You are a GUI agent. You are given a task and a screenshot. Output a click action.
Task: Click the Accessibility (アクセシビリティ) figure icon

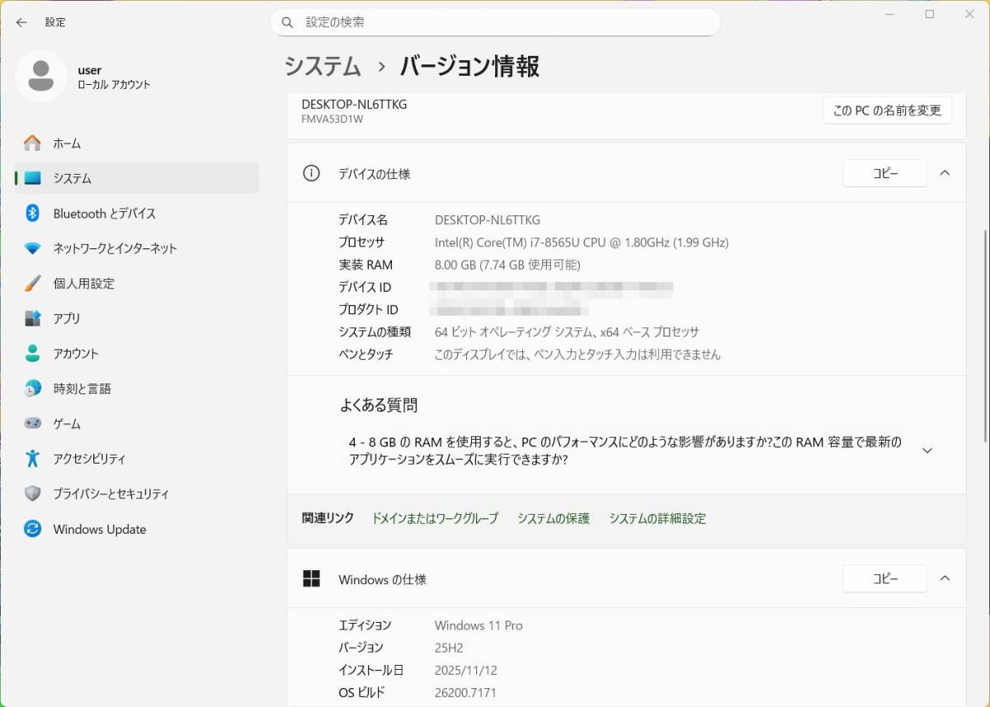32,459
